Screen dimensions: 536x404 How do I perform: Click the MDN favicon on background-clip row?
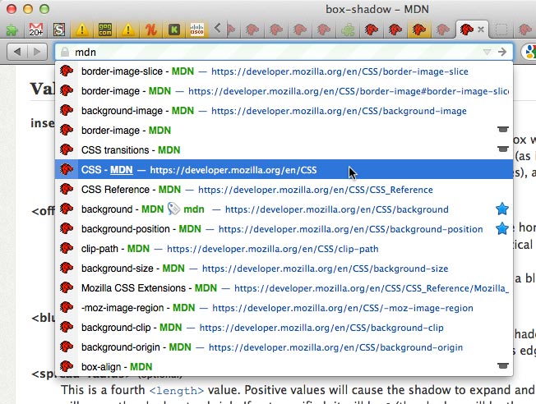click(x=67, y=327)
